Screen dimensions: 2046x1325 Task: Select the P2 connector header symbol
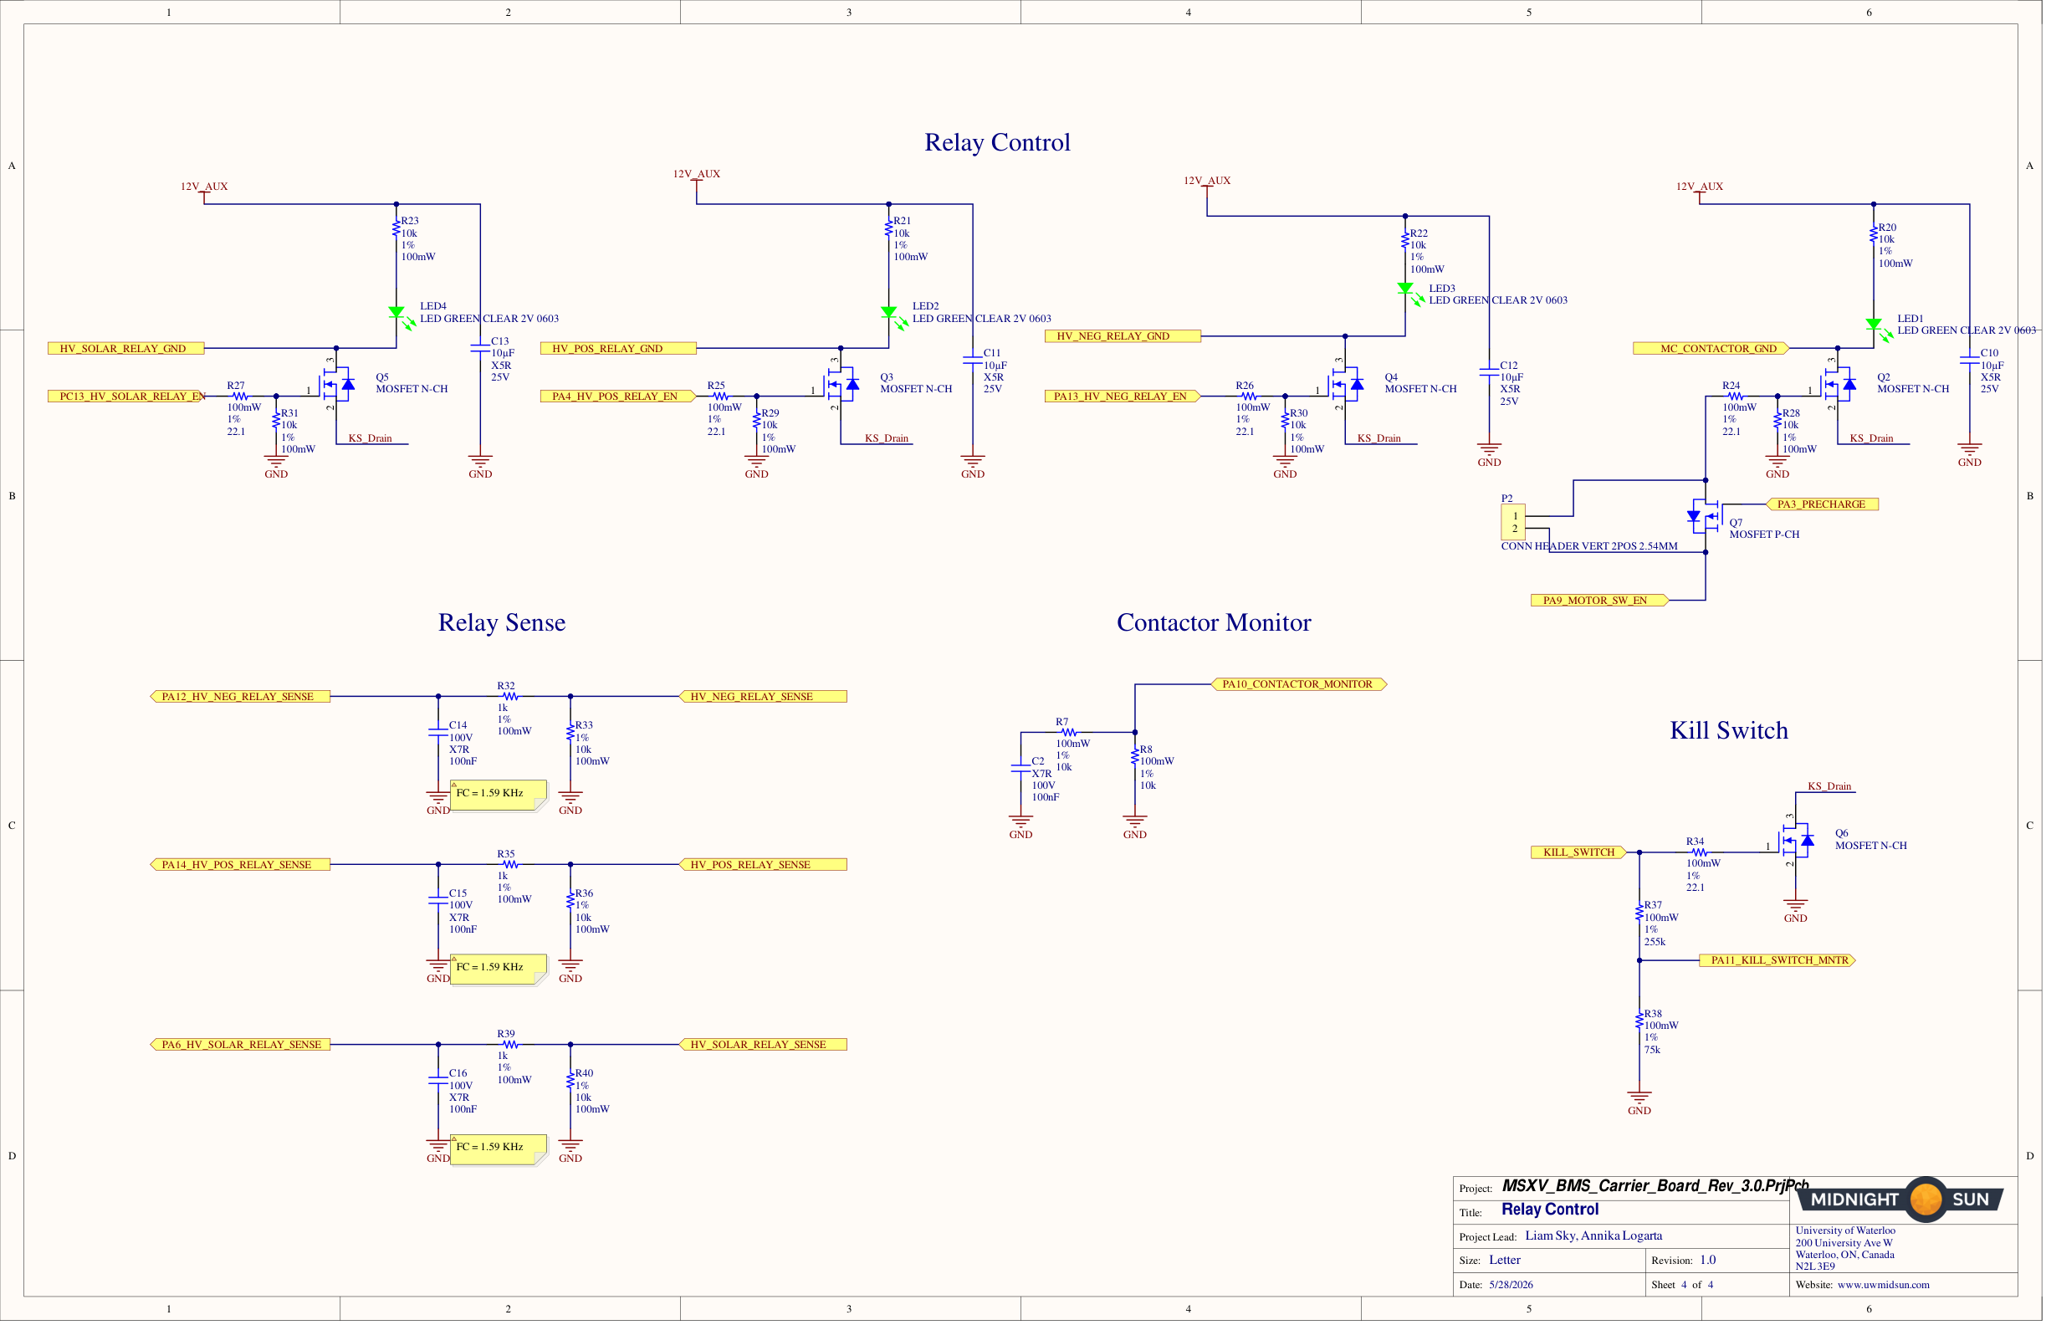point(1513,522)
